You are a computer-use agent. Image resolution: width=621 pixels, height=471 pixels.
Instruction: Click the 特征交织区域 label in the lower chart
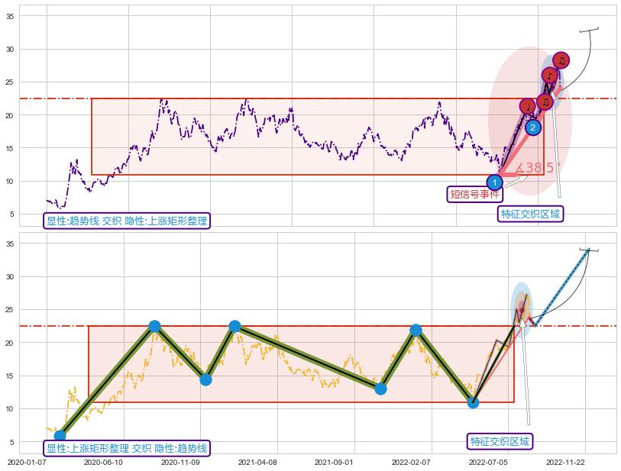point(500,441)
